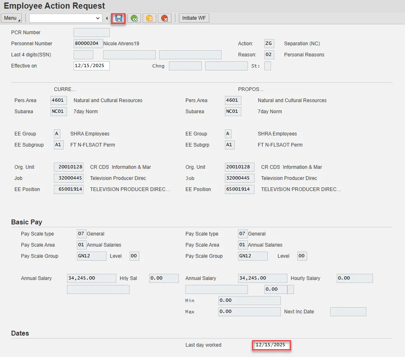The width and height of the screenshot is (405, 357).
Task: Click the Next Inc Date field
Action: (348, 312)
